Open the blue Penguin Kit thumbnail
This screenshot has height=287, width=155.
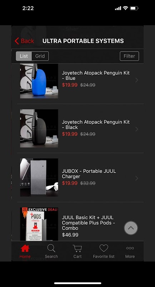[39, 81]
